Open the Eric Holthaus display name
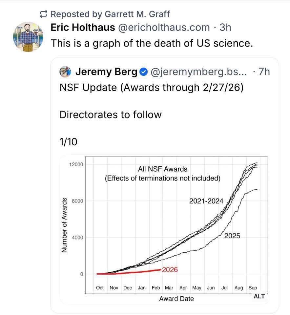The image size is (290, 315). tap(83, 27)
